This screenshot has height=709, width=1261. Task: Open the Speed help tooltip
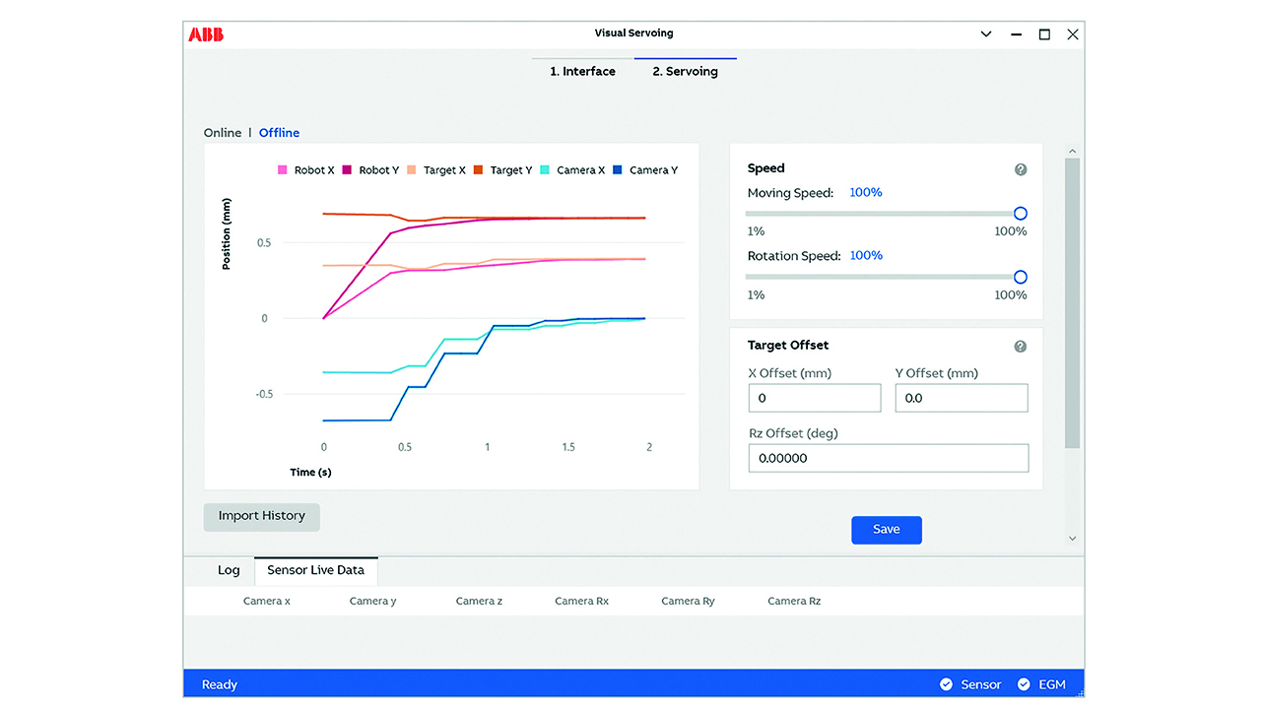point(1021,168)
